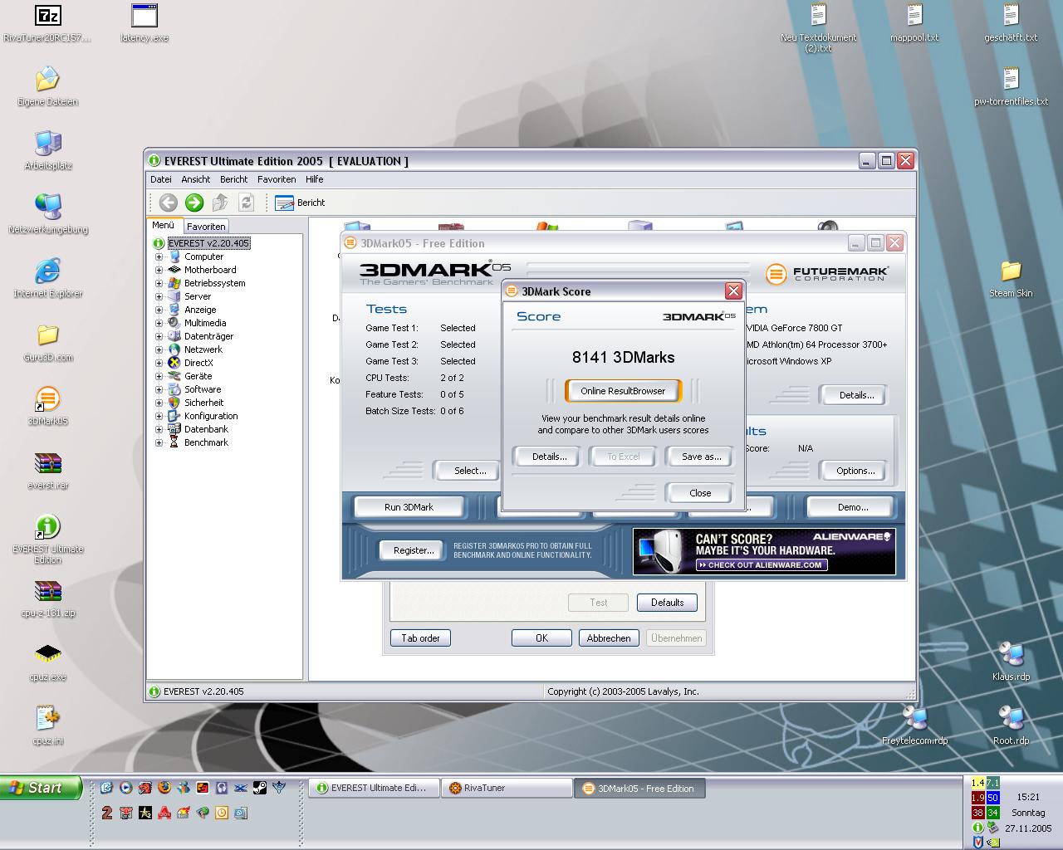Switch to RivaTuner in taskbar
The height and width of the screenshot is (850, 1063).
pos(506,789)
